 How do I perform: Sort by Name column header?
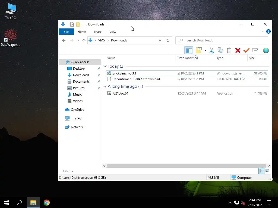coord(111,58)
